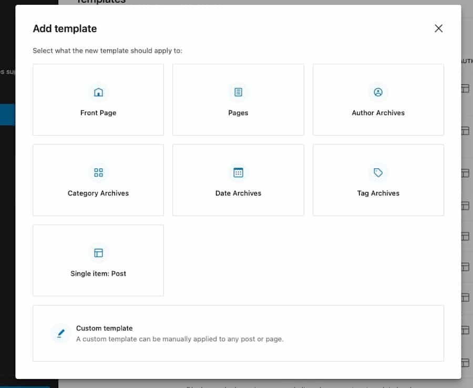Click the Pages document icon

coord(238,93)
